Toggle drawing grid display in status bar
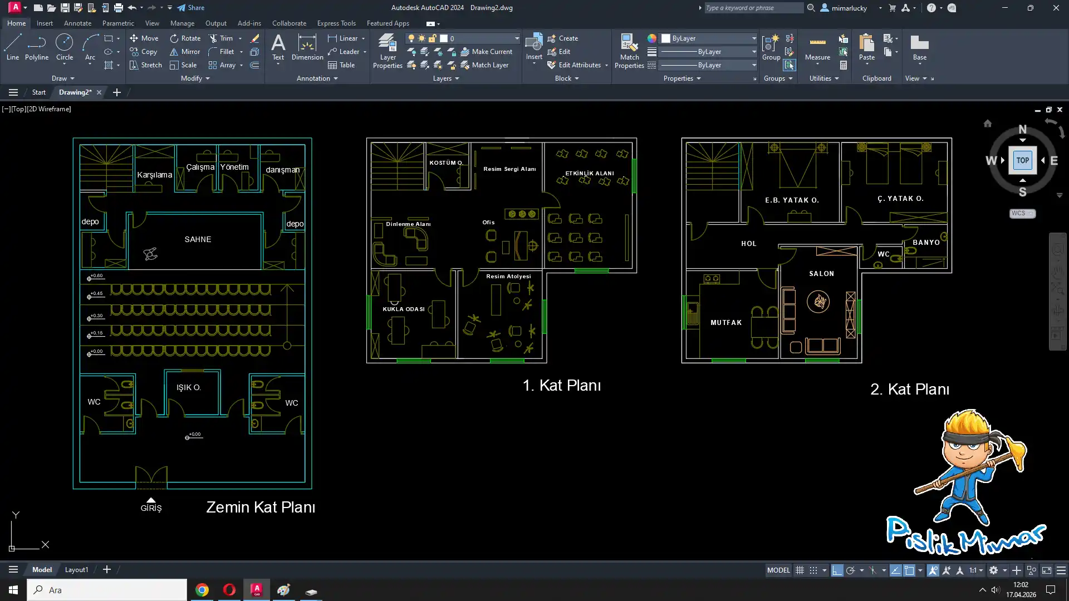 pos(800,570)
